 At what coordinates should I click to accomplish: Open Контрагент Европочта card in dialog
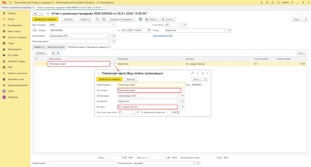pos(183,101)
